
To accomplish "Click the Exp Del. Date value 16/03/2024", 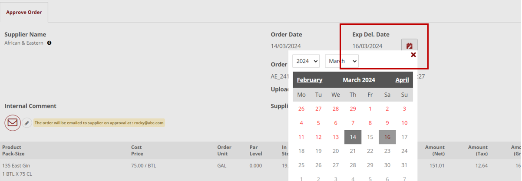I will 367,46.
